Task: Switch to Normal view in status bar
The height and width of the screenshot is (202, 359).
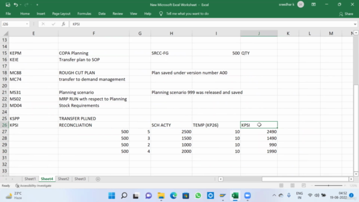Action: pyautogui.click(x=282, y=186)
